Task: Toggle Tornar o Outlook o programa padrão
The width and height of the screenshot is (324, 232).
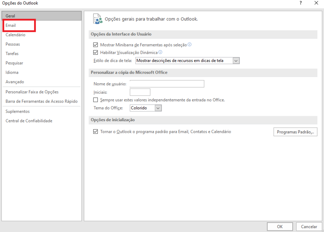Action: (96, 131)
